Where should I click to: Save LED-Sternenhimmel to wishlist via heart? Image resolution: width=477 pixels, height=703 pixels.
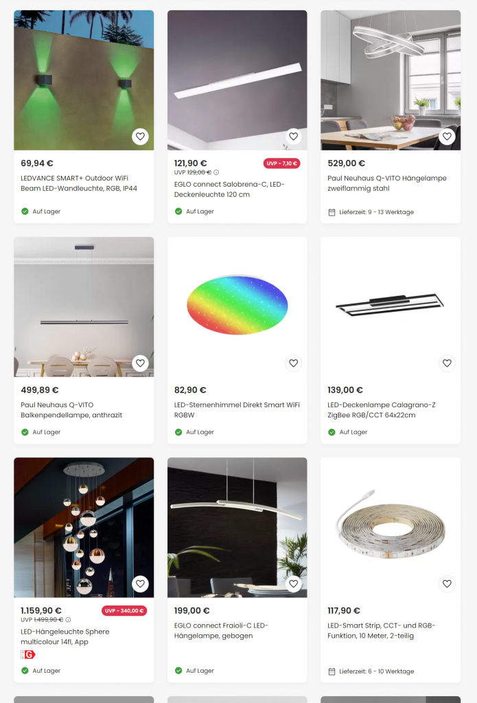point(294,363)
